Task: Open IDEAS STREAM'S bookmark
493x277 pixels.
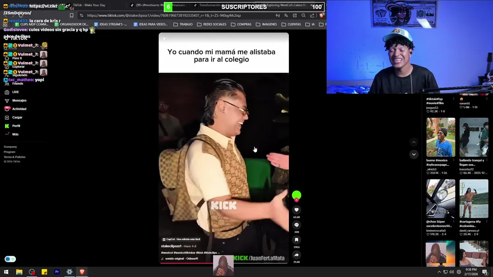Action: pyautogui.click(x=110, y=24)
